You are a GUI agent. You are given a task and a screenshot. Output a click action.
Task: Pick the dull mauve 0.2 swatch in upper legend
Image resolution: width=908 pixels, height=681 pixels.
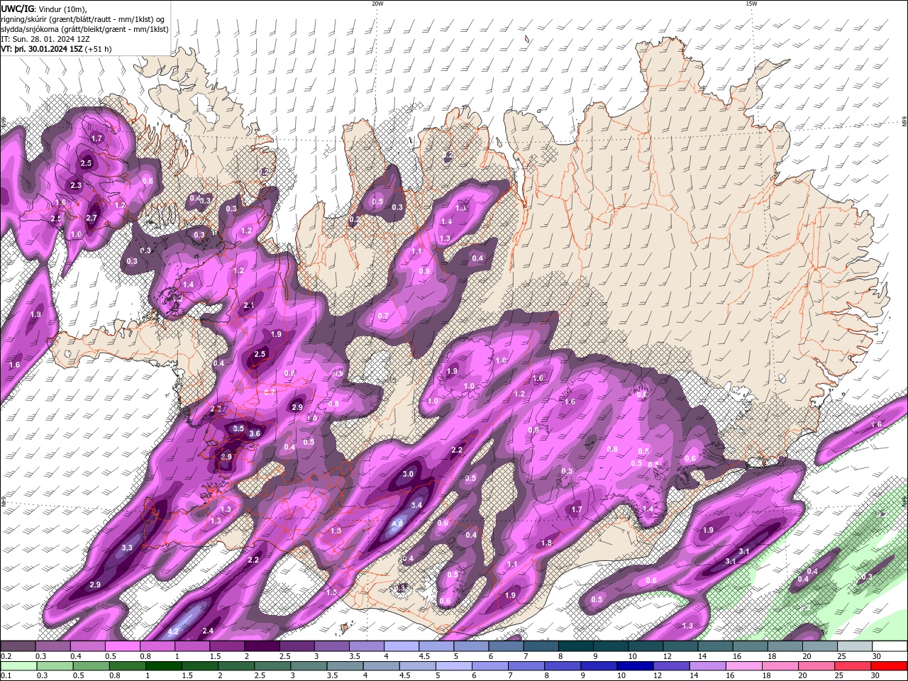click(x=18, y=646)
